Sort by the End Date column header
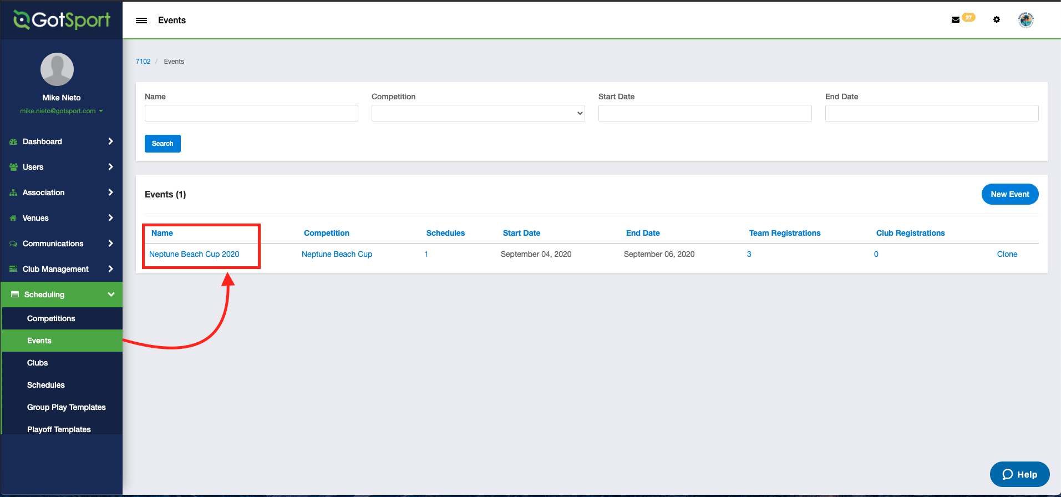The height and width of the screenshot is (497, 1061). (x=643, y=233)
